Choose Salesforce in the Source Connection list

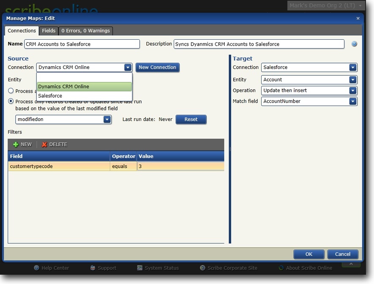(85, 96)
